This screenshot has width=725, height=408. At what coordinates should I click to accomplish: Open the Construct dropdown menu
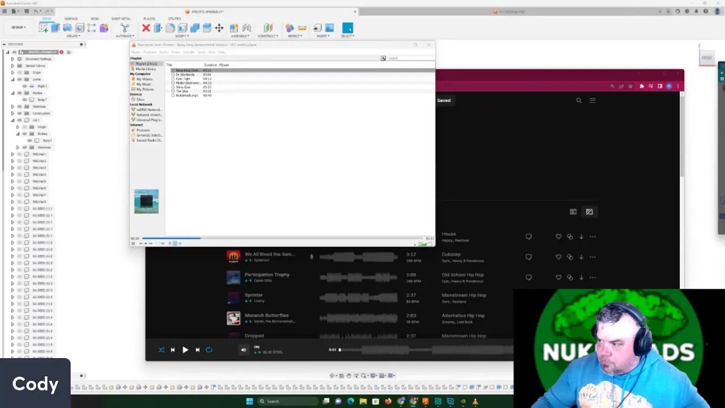pyautogui.click(x=267, y=36)
